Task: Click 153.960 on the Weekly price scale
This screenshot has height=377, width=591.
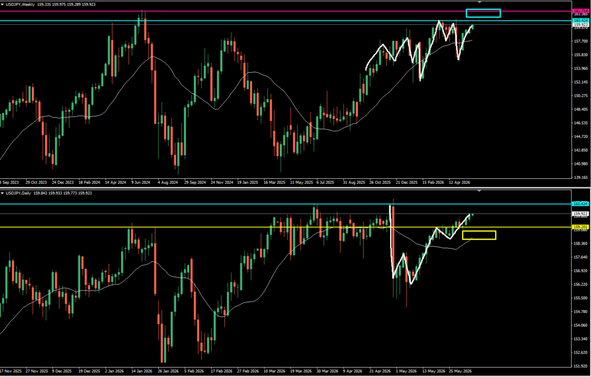Action: (581, 68)
